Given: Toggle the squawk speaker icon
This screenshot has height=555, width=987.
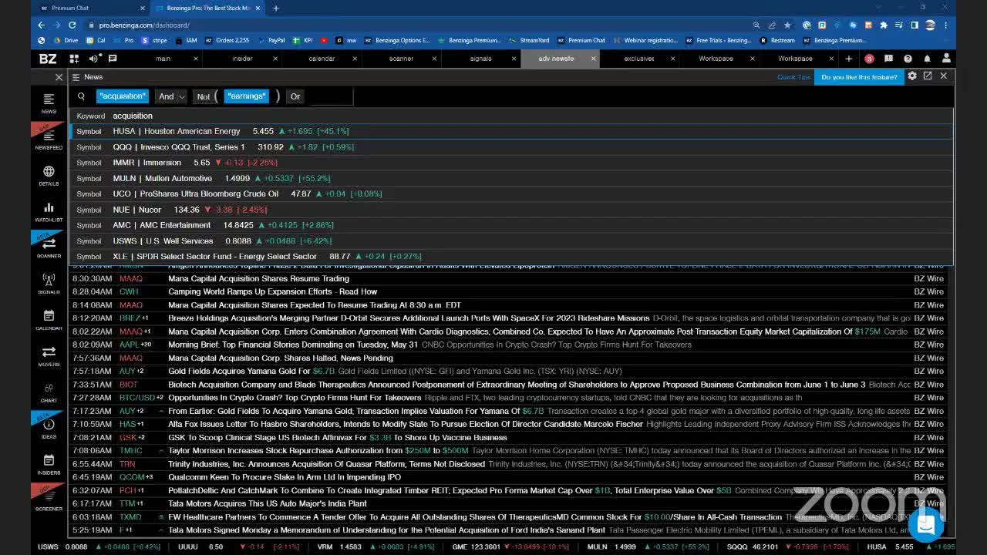Looking at the screenshot, I should click(x=94, y=59).
